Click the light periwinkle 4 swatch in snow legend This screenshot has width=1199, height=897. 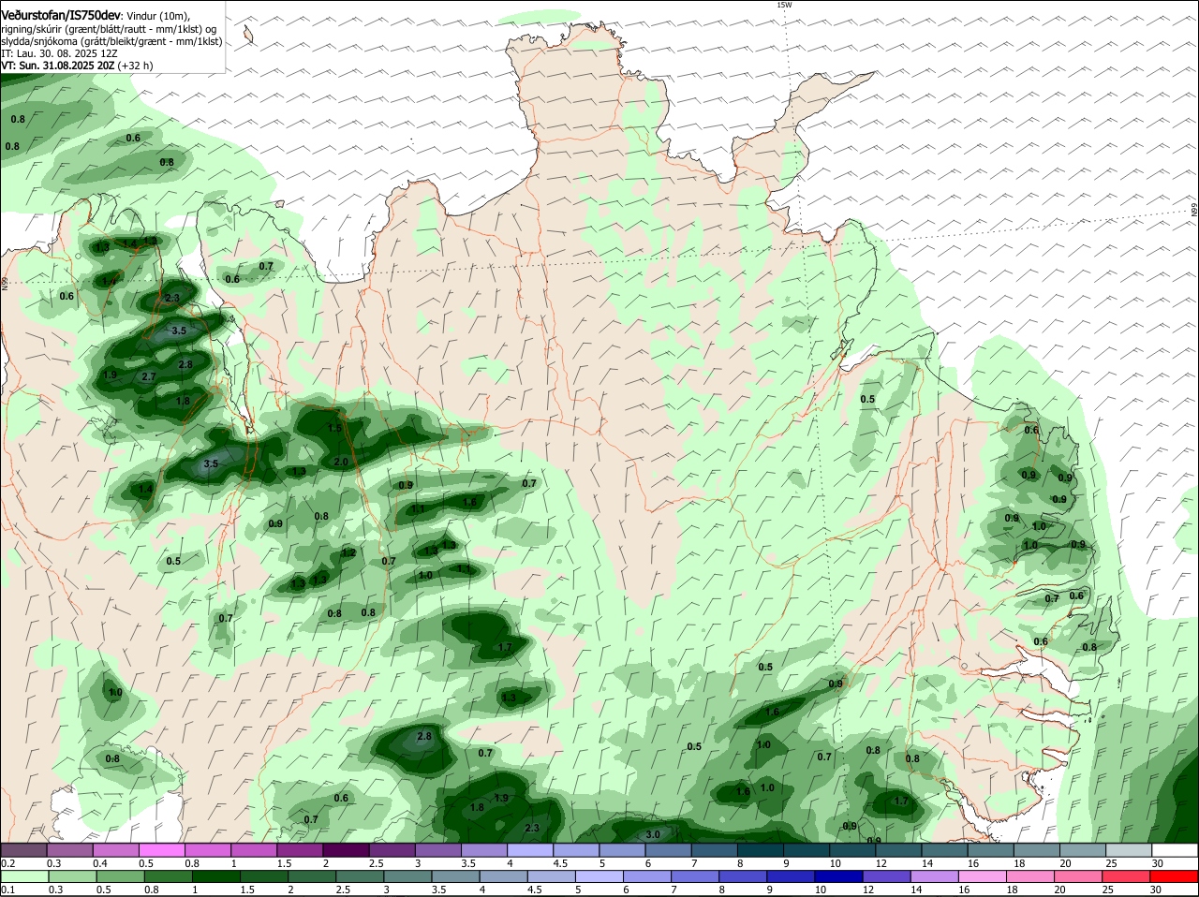(x=530, y=850)
